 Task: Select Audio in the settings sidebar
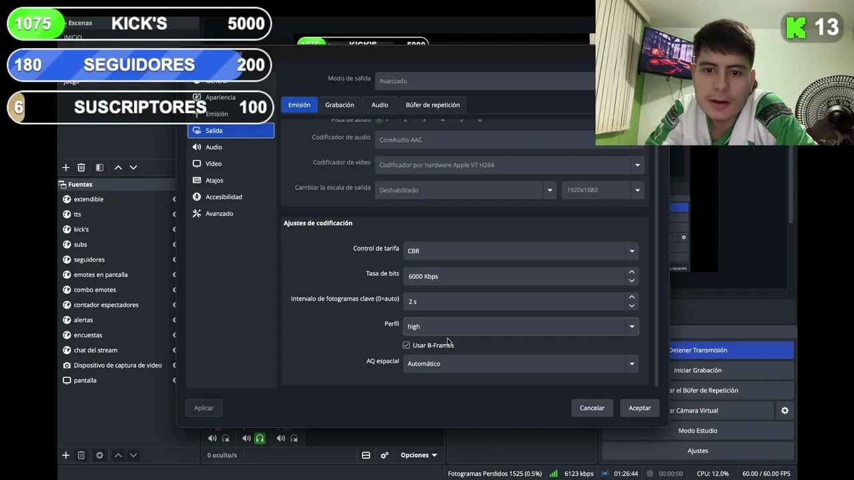point(231,147)
